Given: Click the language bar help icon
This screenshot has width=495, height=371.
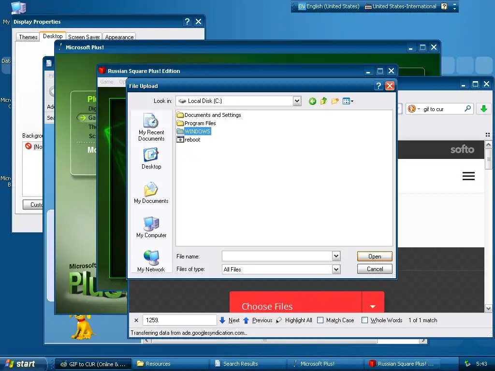Looking at the screenshot, I should click(444, 6).
